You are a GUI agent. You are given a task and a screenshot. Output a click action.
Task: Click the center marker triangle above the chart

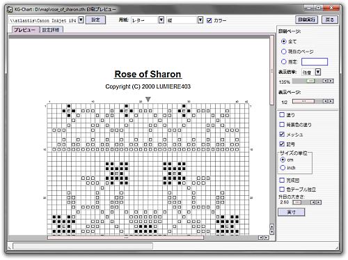(x=148, y=99)
